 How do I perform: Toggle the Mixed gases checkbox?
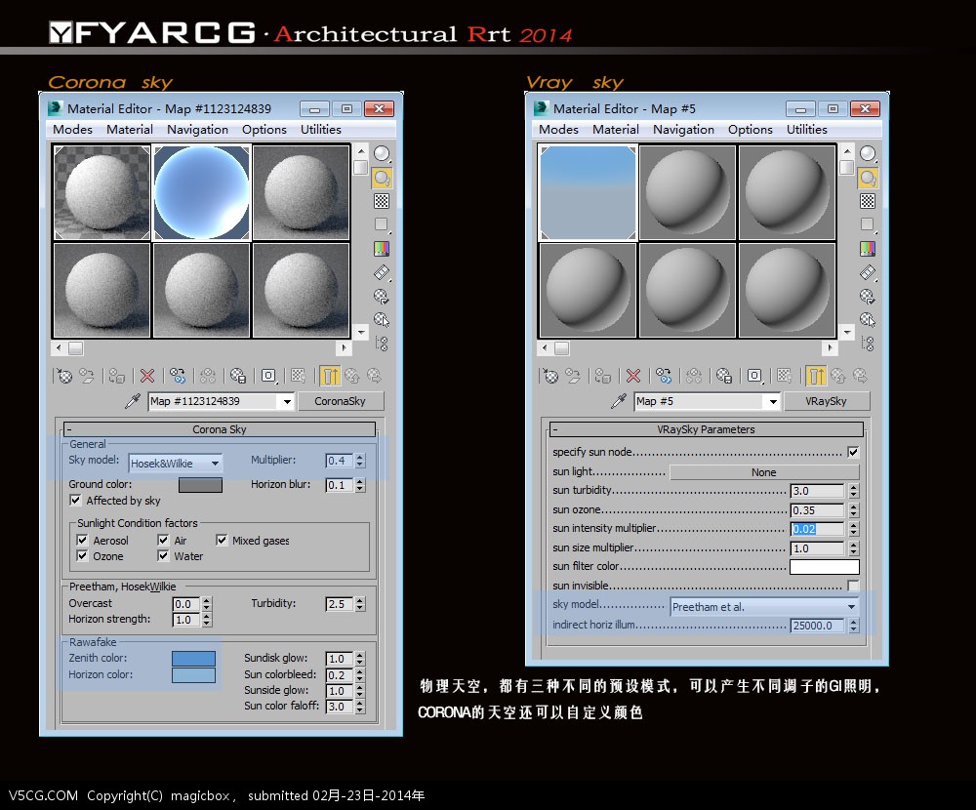point(222,540)
